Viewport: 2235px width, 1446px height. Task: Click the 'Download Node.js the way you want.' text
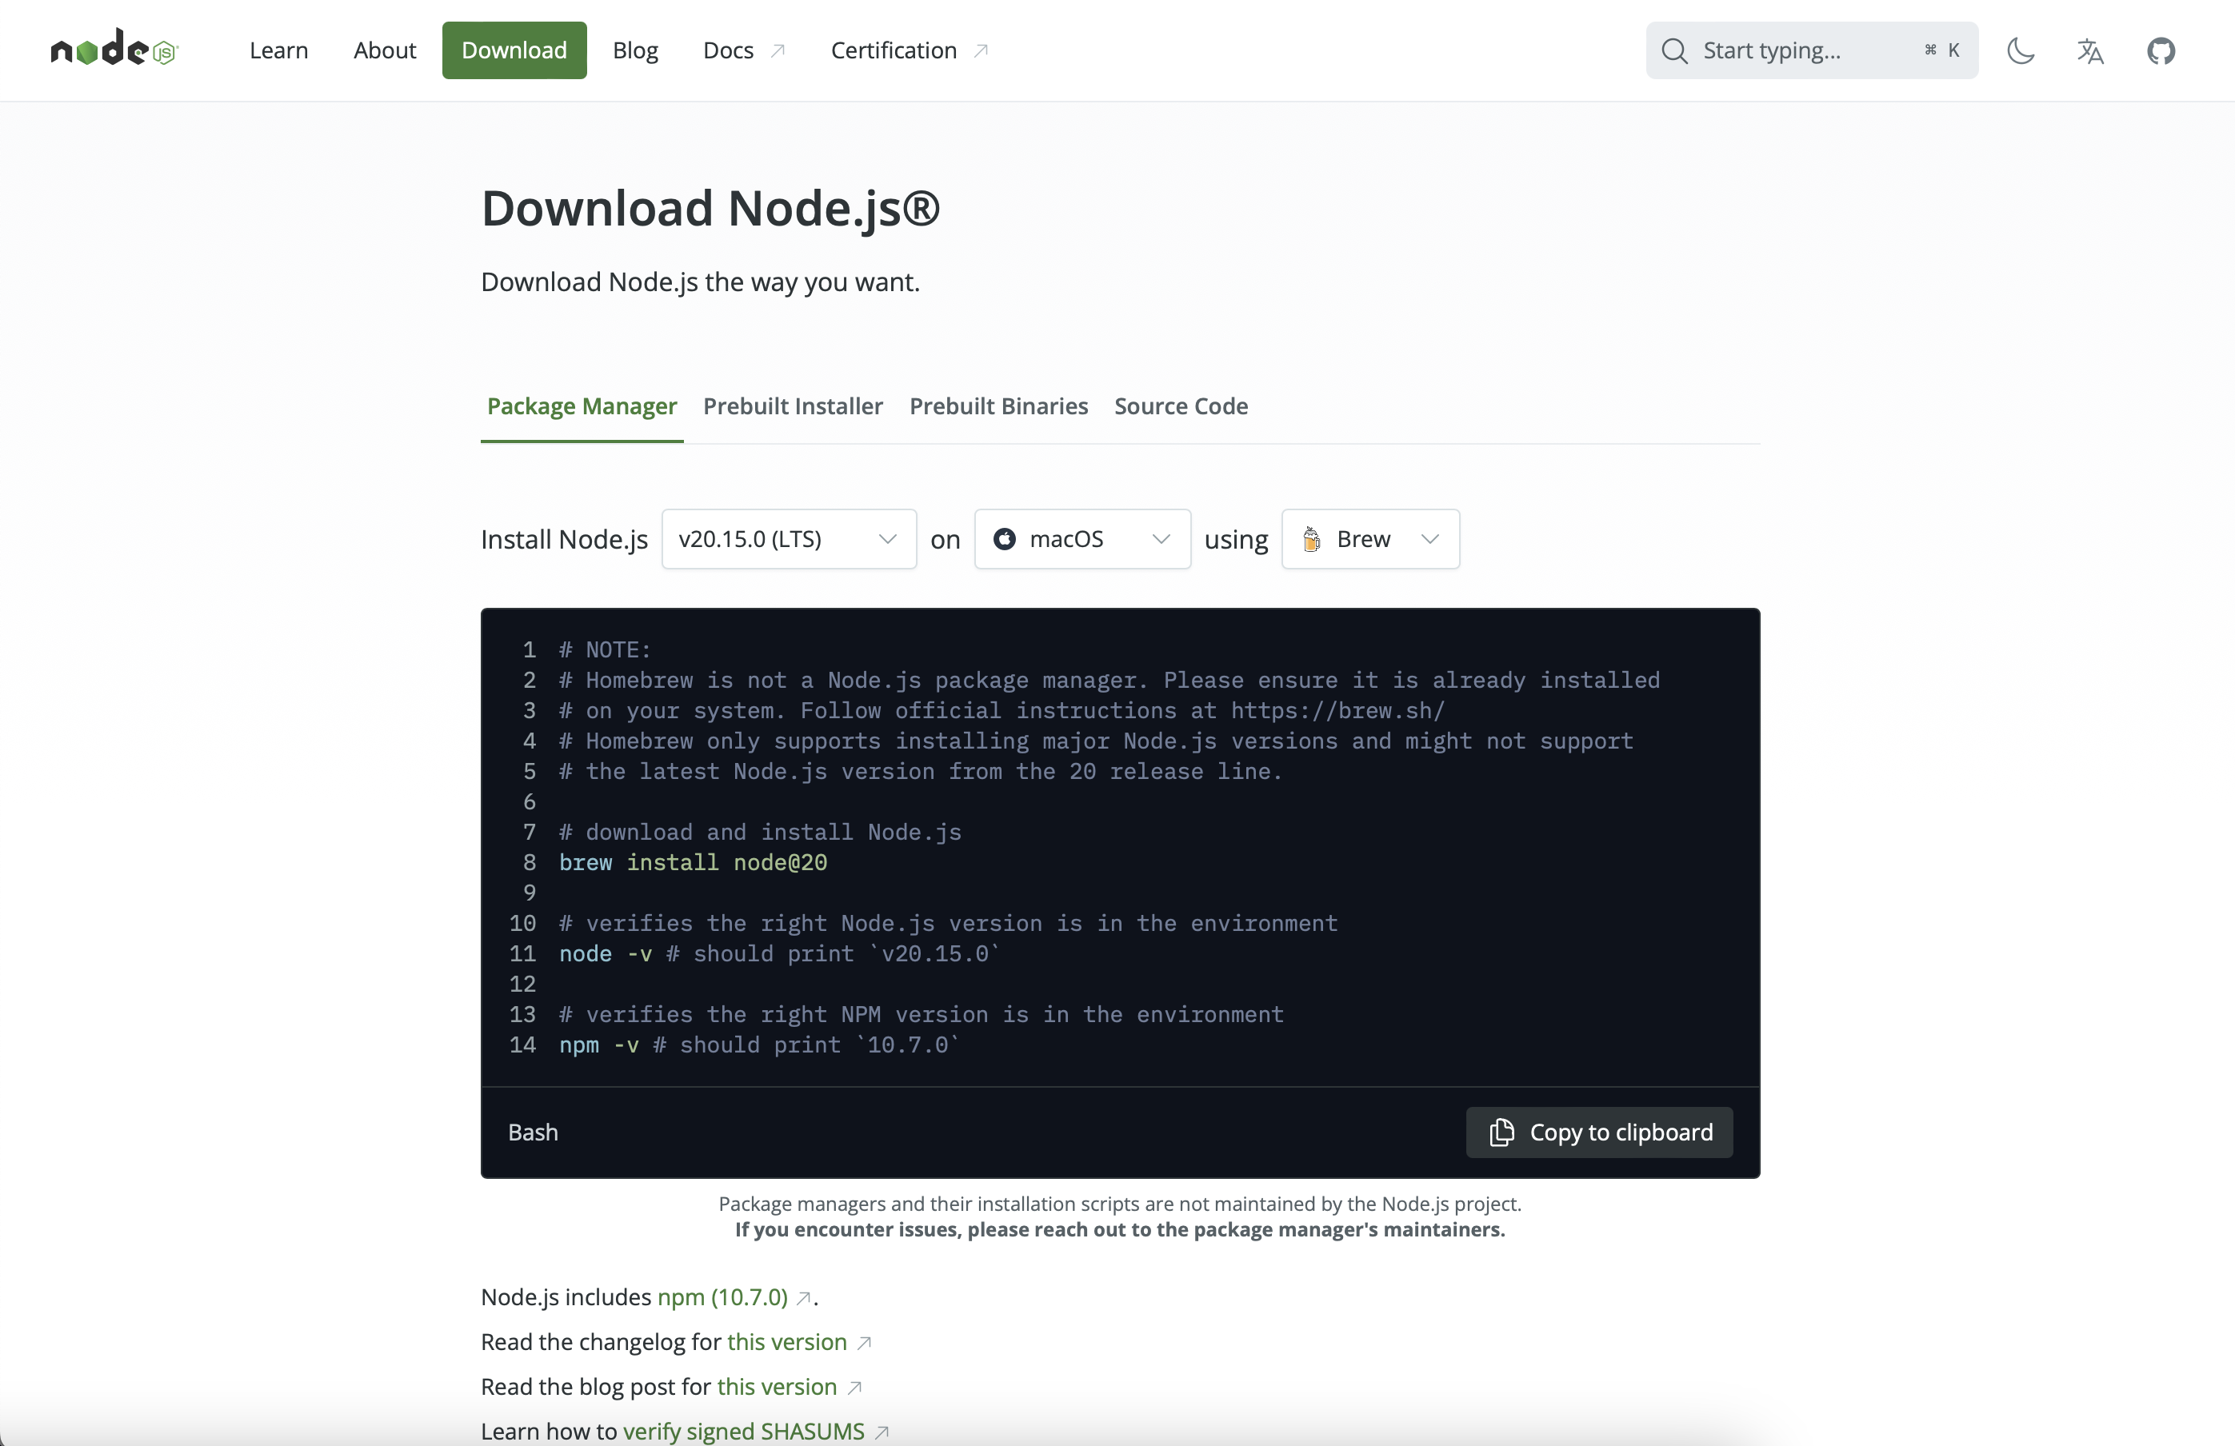pyautogui.click(x=701, y=282)
